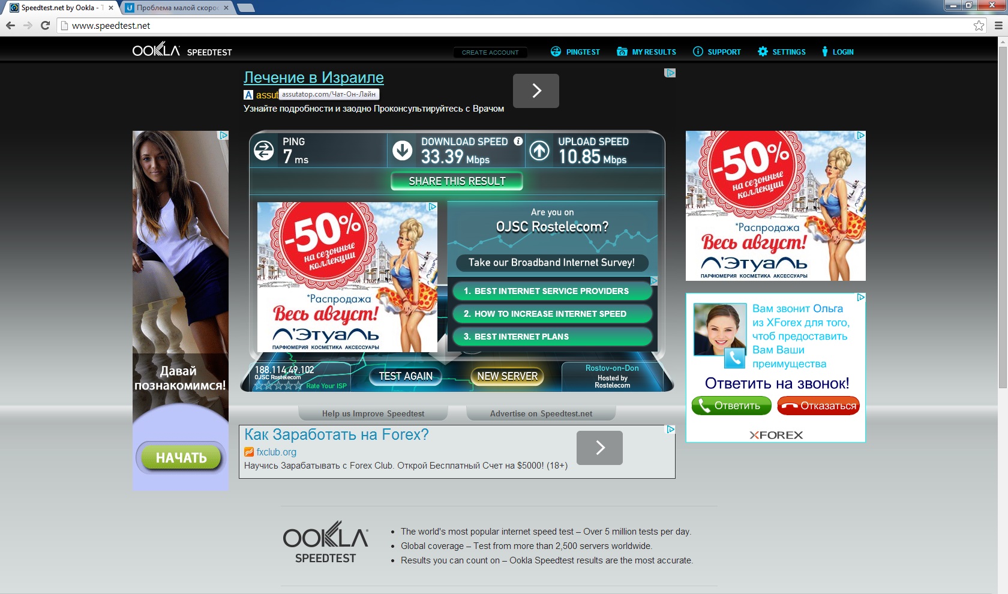This screenshot has height=594, width=1008.
Task: Click the browser Forward arrow
Action: [x=28, y=25]
